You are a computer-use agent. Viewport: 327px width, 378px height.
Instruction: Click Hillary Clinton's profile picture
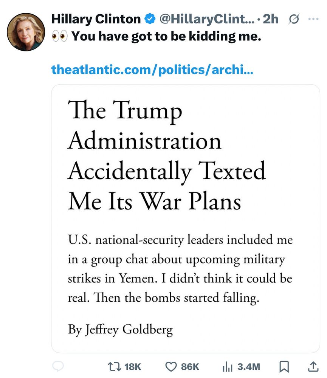click(26, 32)
